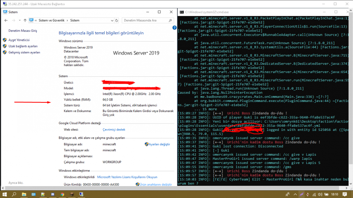The height and width of the screenshot is (198, 353).
Task: Refresh the Sistem control panel page
Action: (x=117, y=20)
